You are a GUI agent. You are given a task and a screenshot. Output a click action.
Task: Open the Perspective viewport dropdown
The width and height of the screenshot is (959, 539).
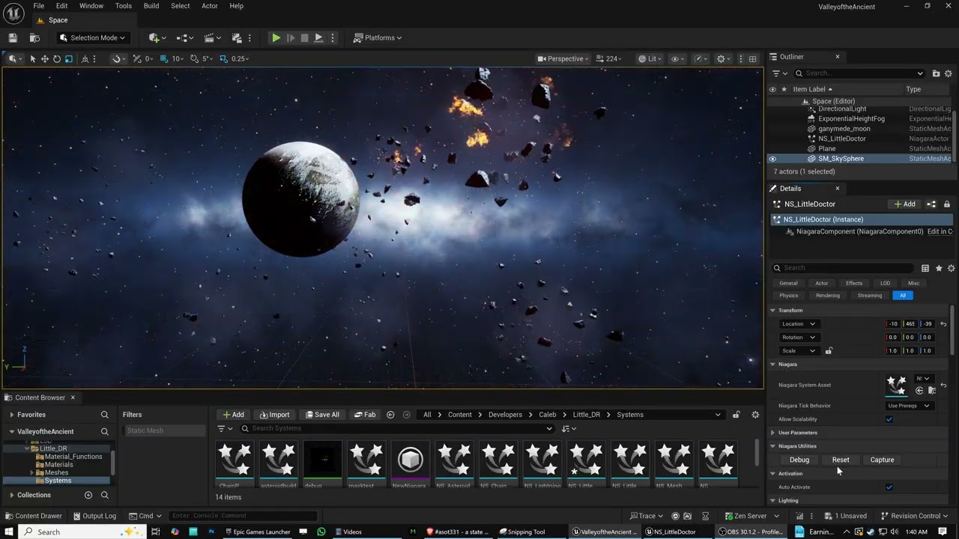tap(565, 58)
